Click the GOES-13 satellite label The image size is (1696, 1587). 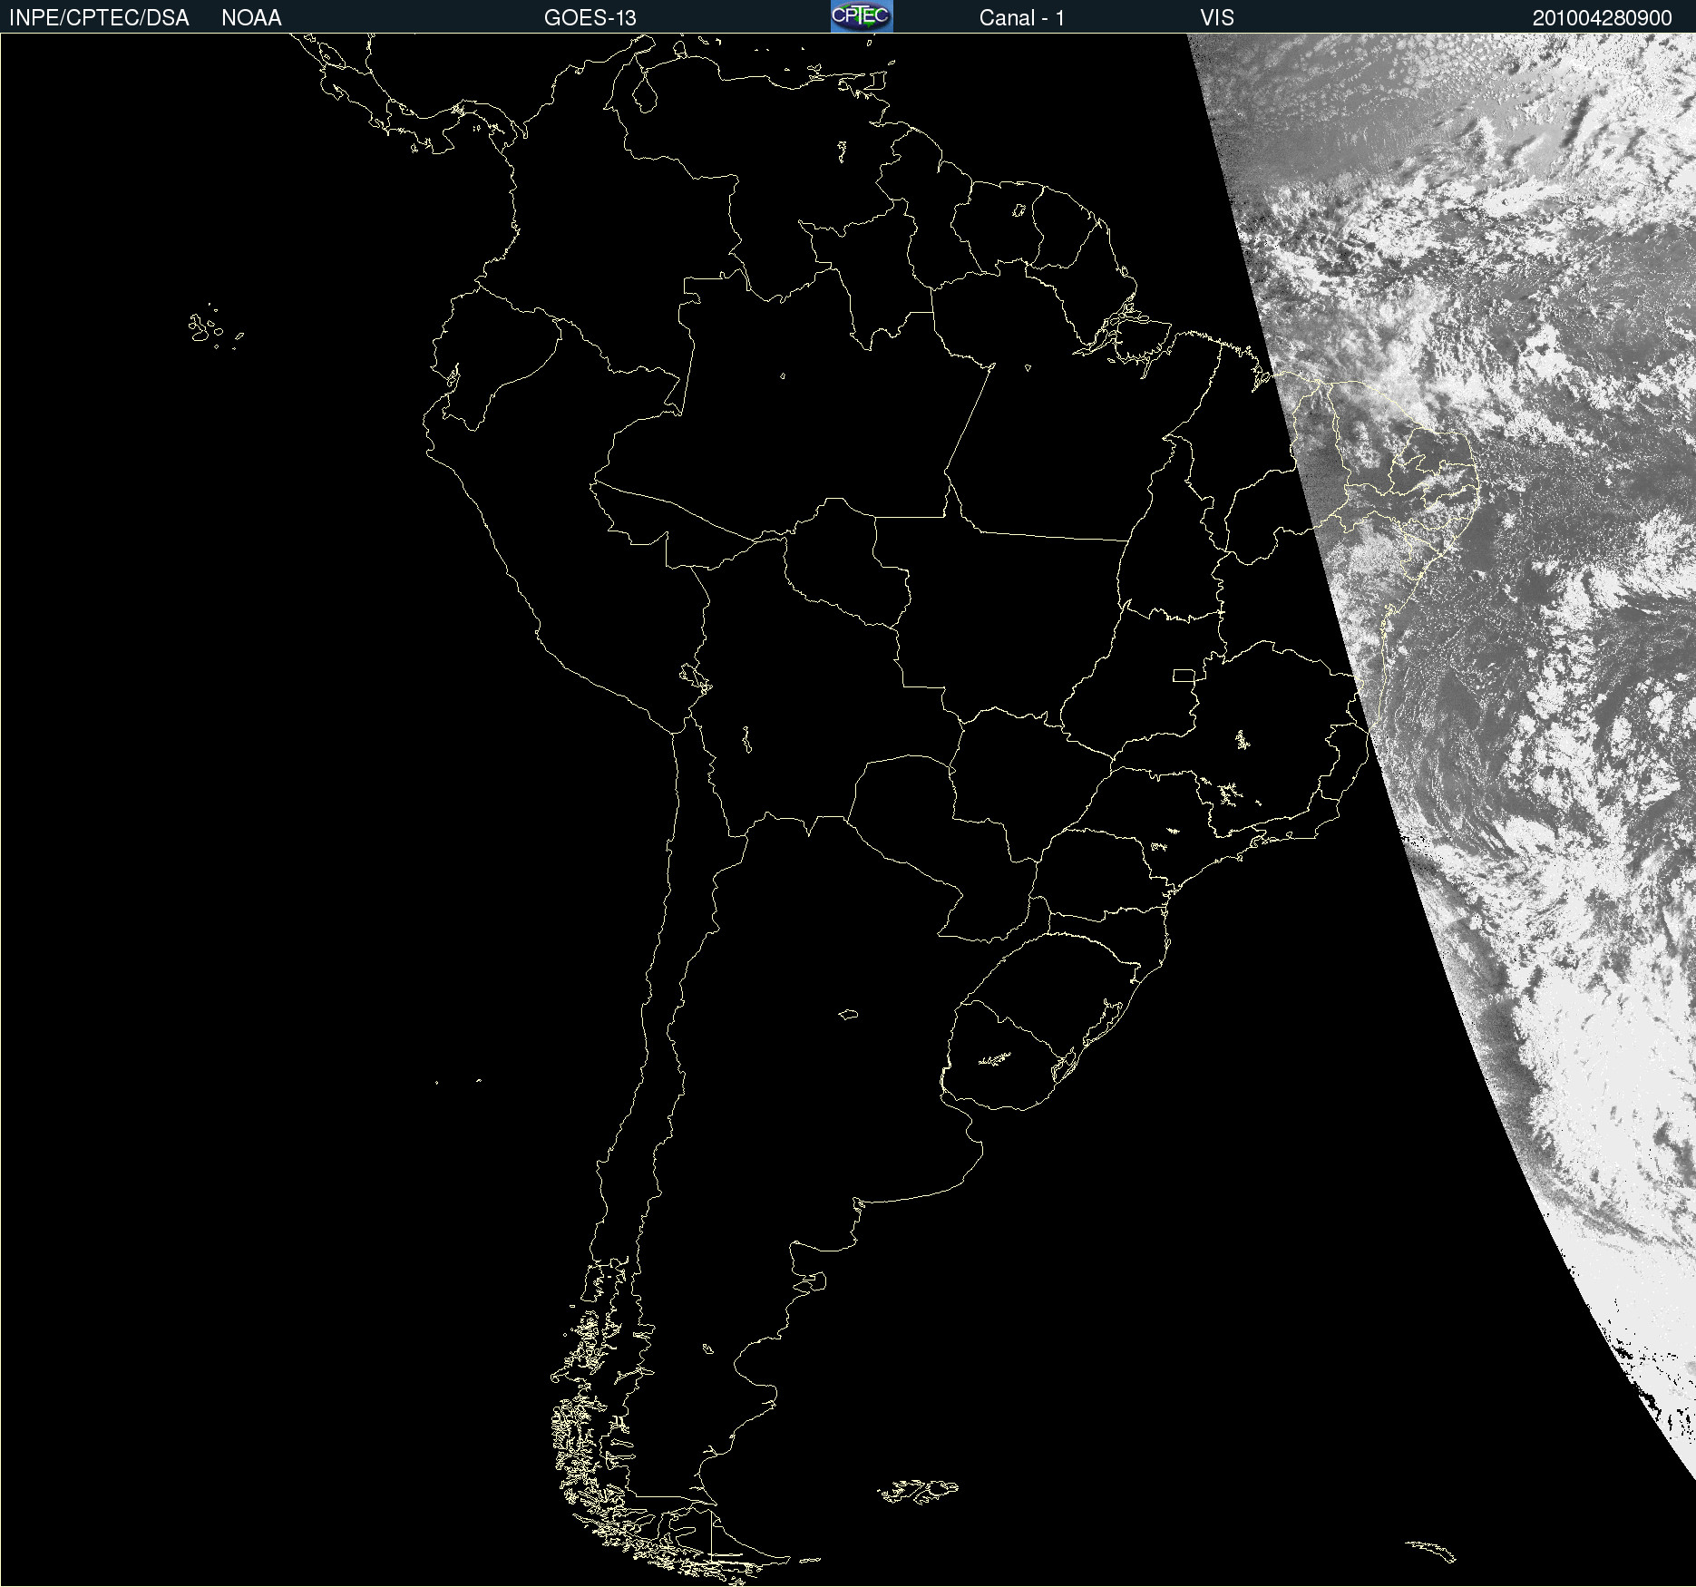pyautogui.click(x=590, y=18)
